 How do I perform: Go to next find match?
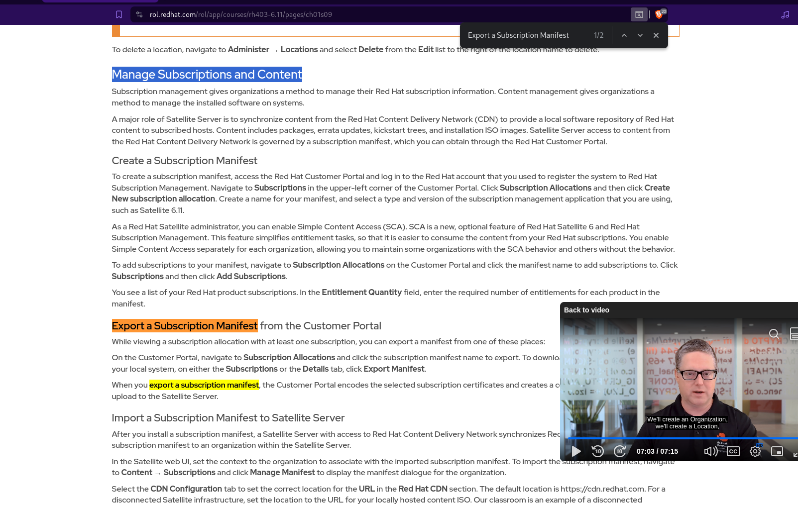pos(640,35)
